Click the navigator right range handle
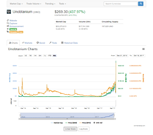The height and width of the screenshot is (135, 153). [114, 115]
